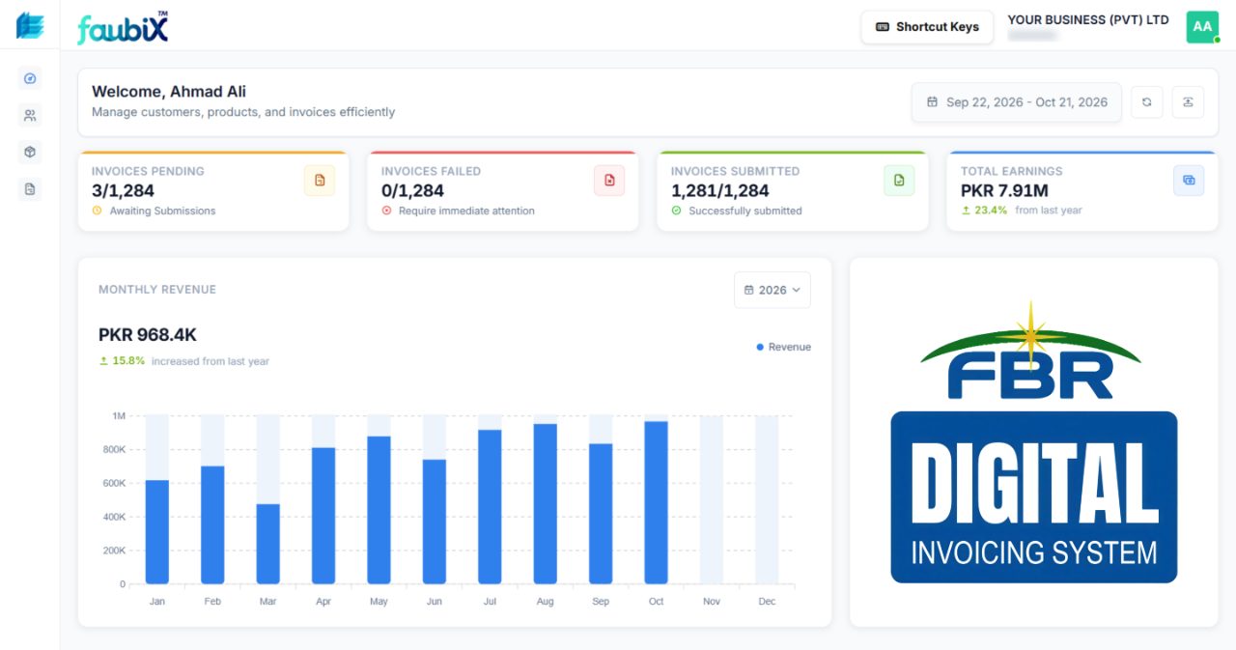Screen dimensions: 1236x650
Task: Click the Aug revenue bar
Action: pyautogui.click(x=546, y=504)
